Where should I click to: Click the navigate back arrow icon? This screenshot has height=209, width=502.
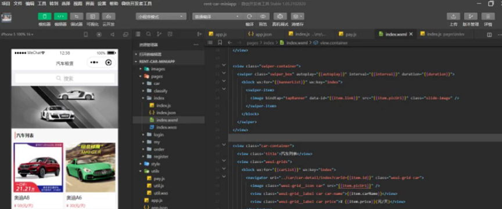click(230, 42)
